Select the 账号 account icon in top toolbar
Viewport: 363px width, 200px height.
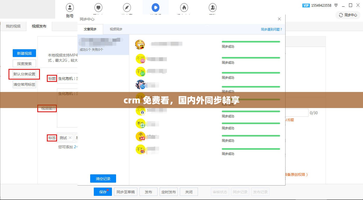(70, 8)
